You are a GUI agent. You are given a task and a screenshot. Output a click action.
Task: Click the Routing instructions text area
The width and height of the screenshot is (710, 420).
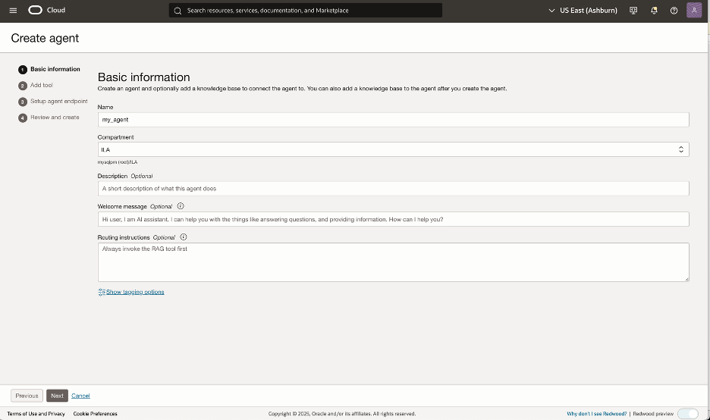[x=393, y=262]
